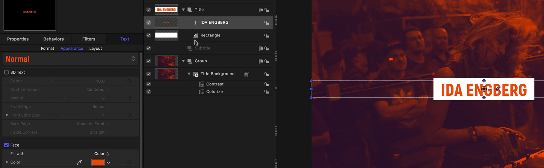544x168 pixels.
Task: Click the 2D/3D icon on Subtitle row
Action: pos(261,48)
